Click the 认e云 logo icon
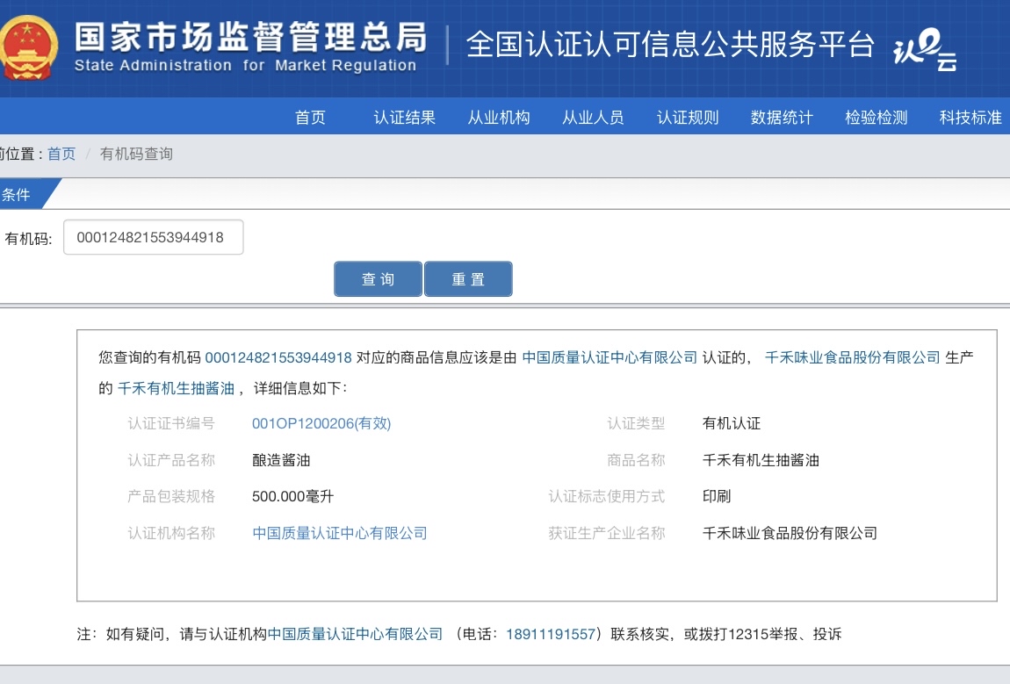 pos(924,49)
